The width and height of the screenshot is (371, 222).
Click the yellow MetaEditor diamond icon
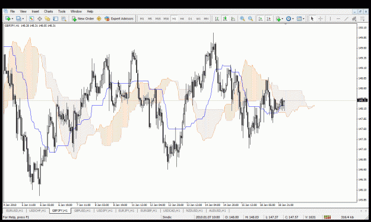(99, 18)
